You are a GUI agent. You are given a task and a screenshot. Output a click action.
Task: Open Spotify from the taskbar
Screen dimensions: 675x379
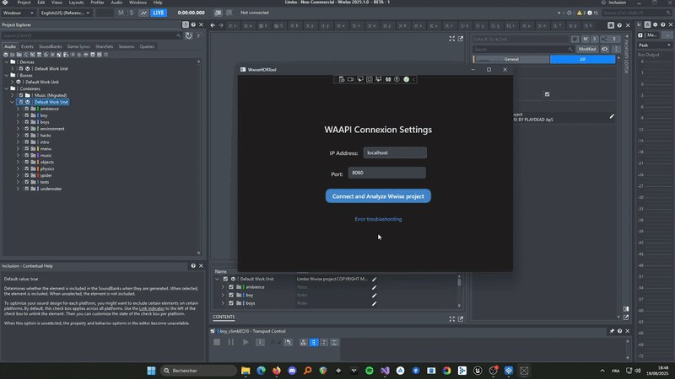pos(370,371)
